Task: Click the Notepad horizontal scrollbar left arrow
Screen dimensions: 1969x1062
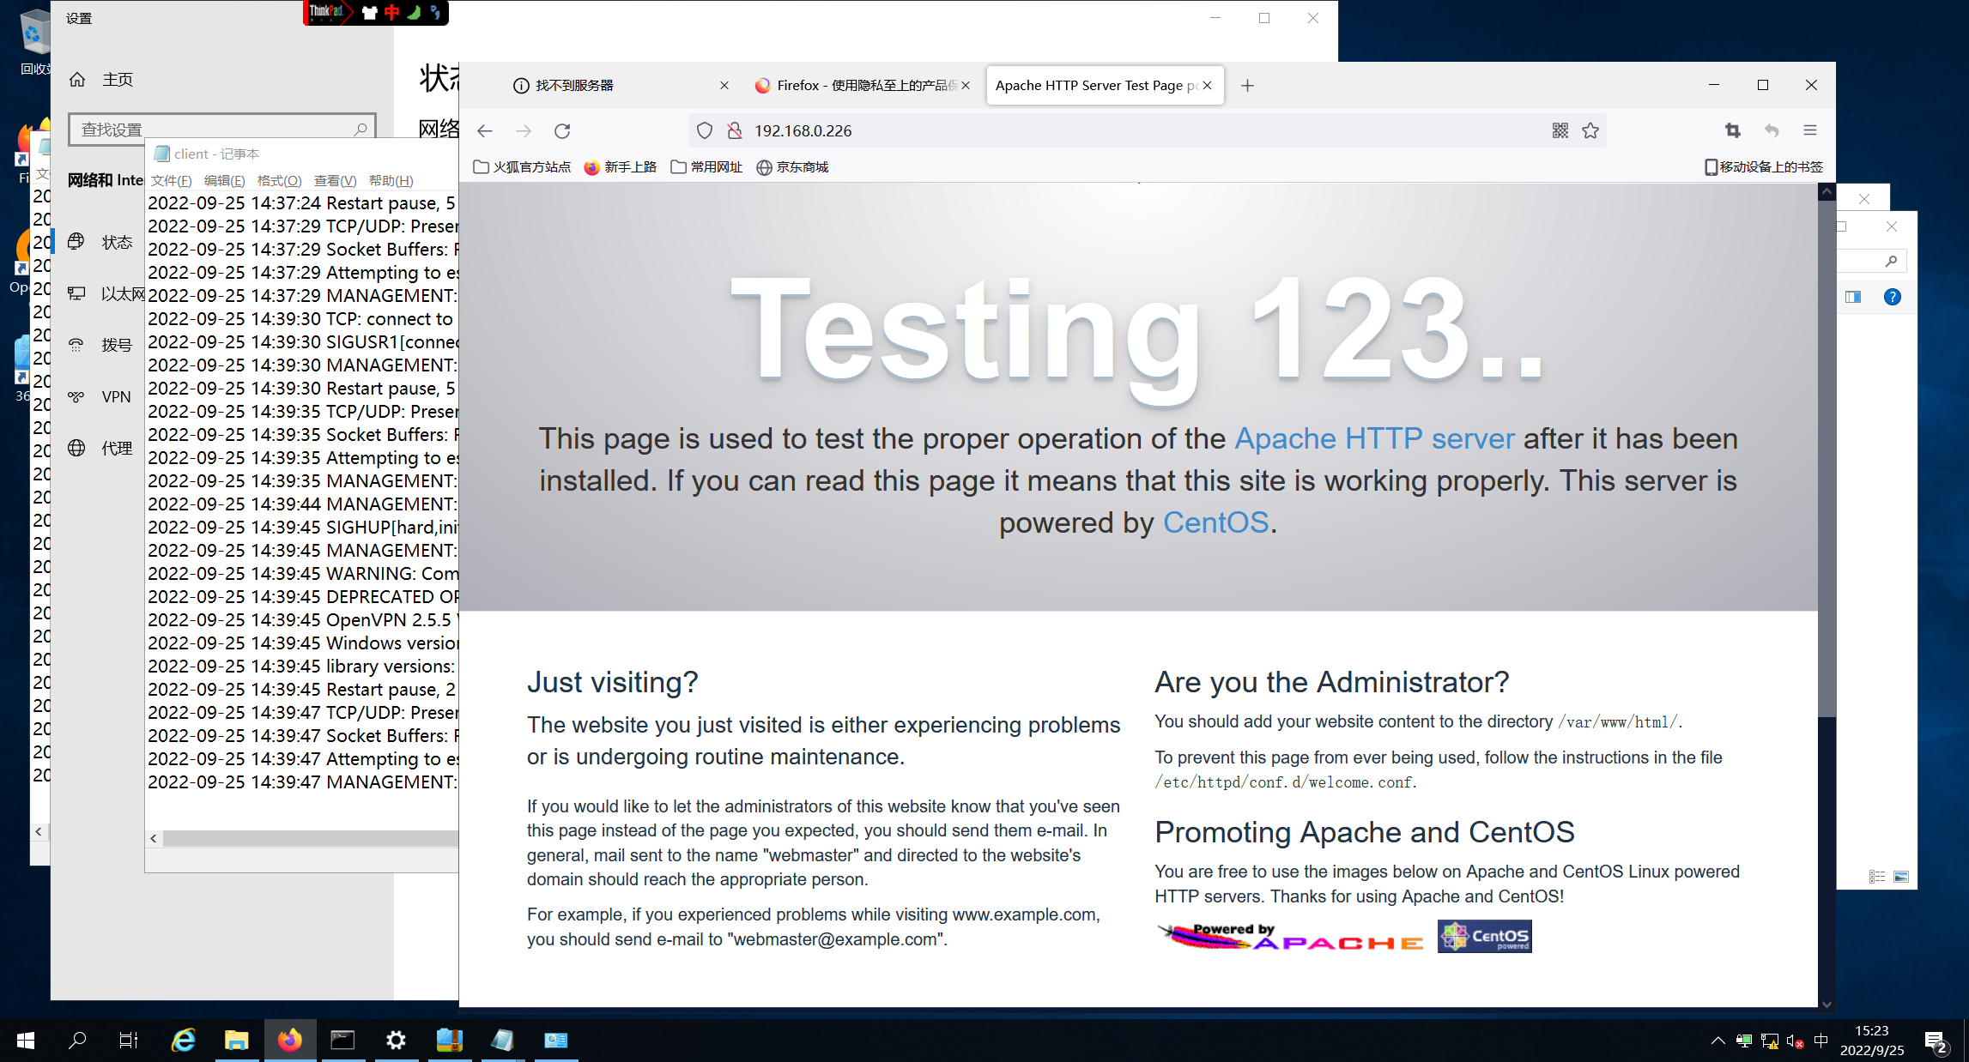Action: click(154, 838)
